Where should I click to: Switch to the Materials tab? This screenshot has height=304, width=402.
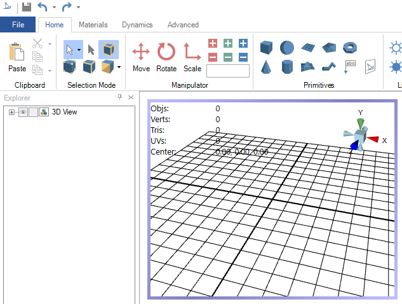point(93,25)
